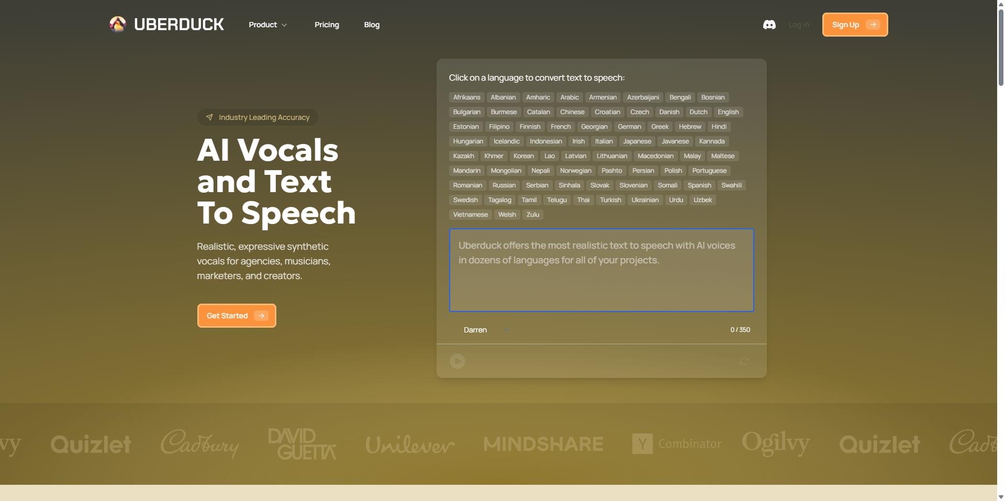Viewport: 1005px width, 501px height.
Task: Select the German language chip
Action: pos(629,127)
